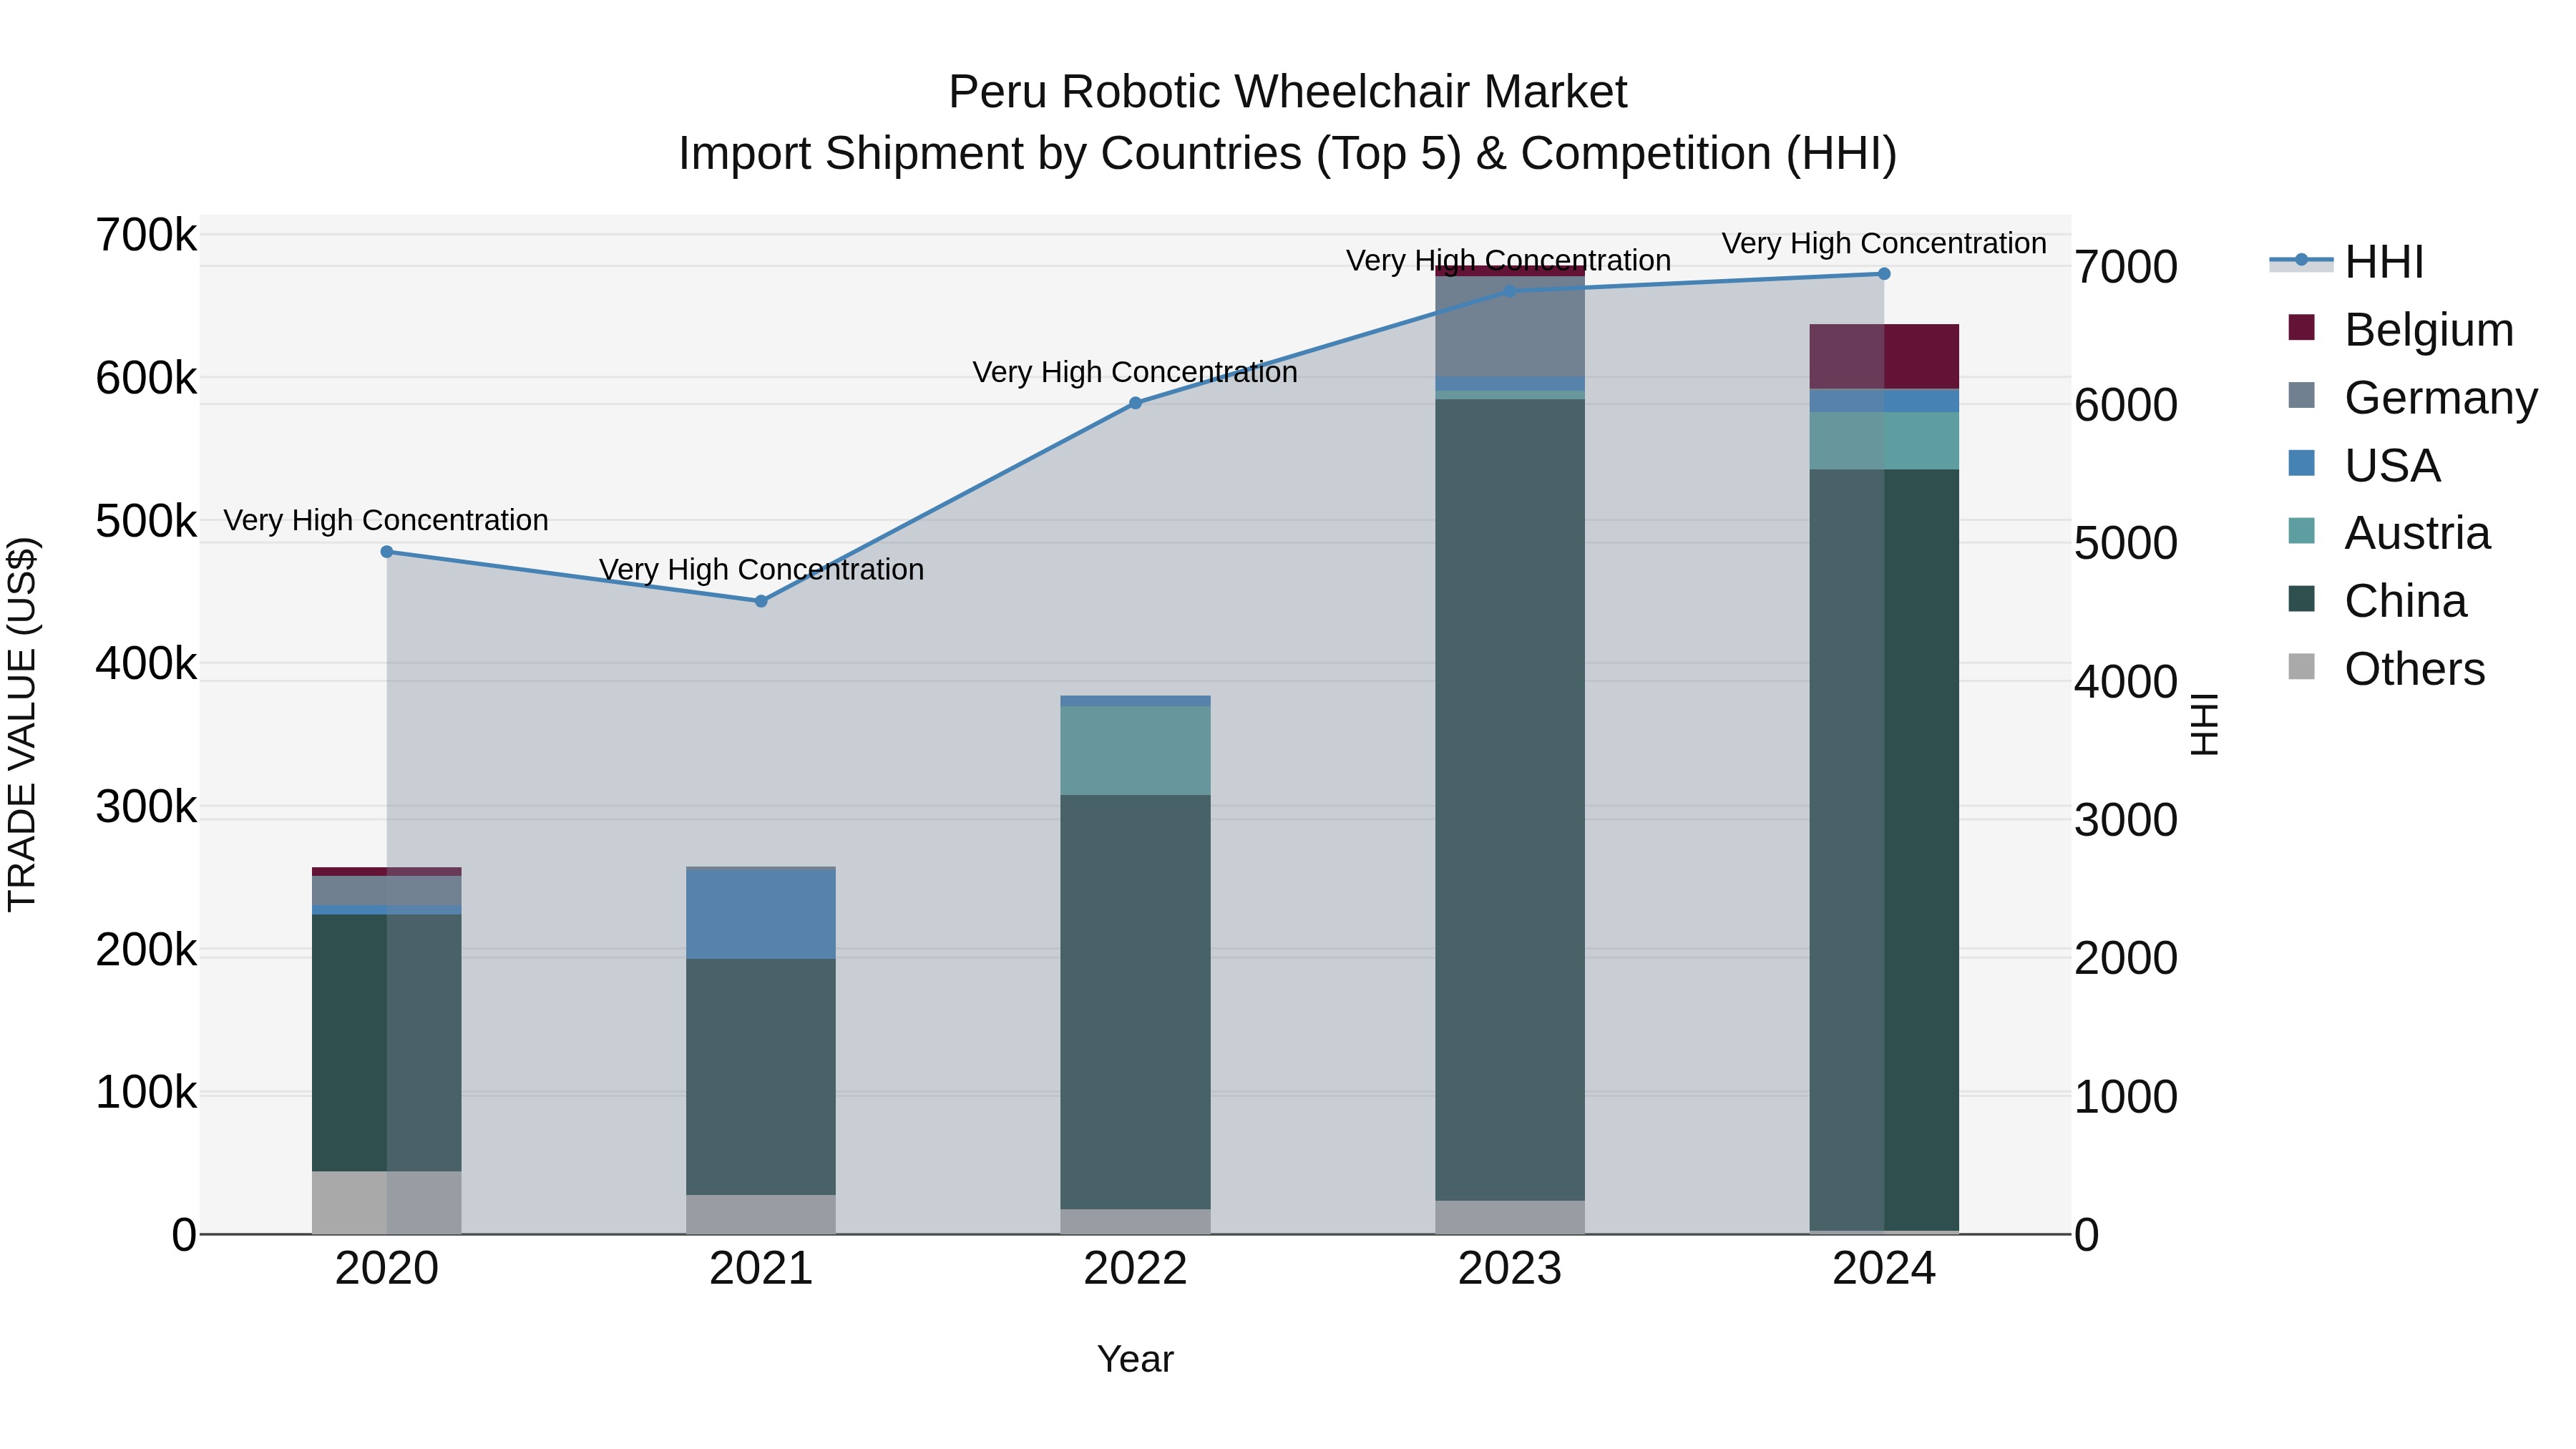Click the Year axis title
Image resolution: width=2576 pixels, height=1449 pixels.
click(1135, 1360)
